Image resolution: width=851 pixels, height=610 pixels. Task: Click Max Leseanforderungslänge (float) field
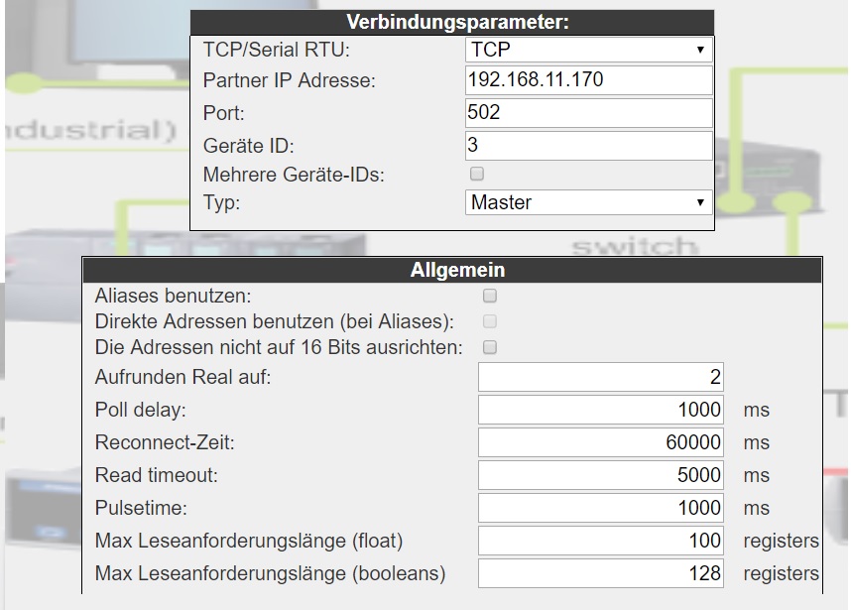[x=601, y=540]
